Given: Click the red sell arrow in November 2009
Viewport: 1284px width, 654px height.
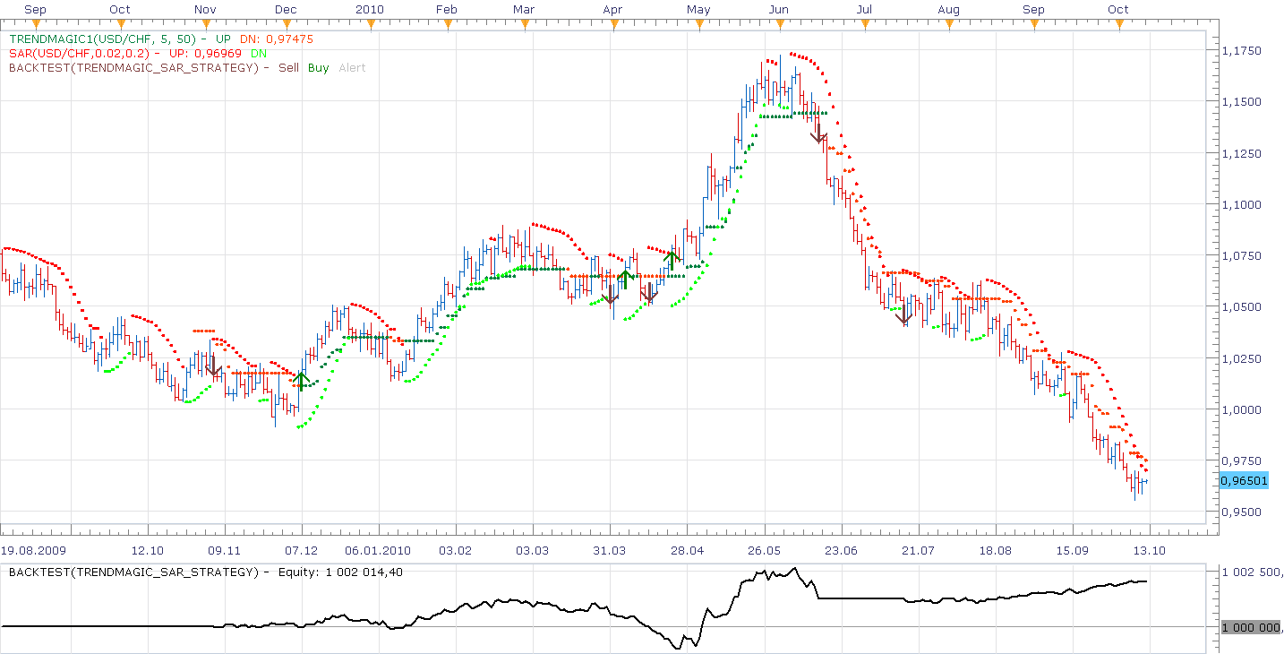Looking at the screenshot, I should (x=213, y=367).
